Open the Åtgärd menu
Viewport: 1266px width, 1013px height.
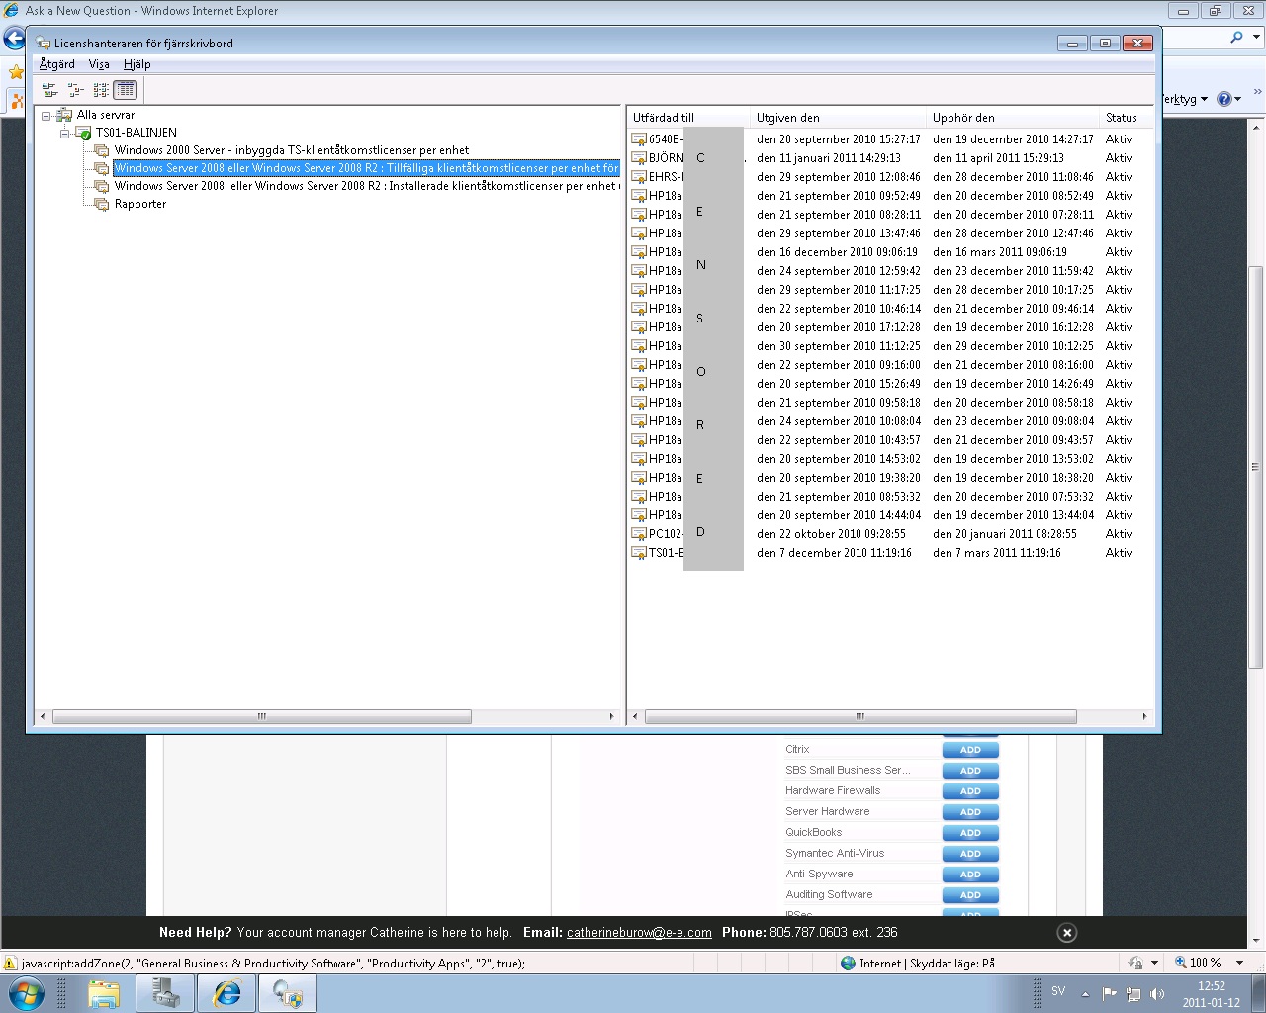point(55,63)
